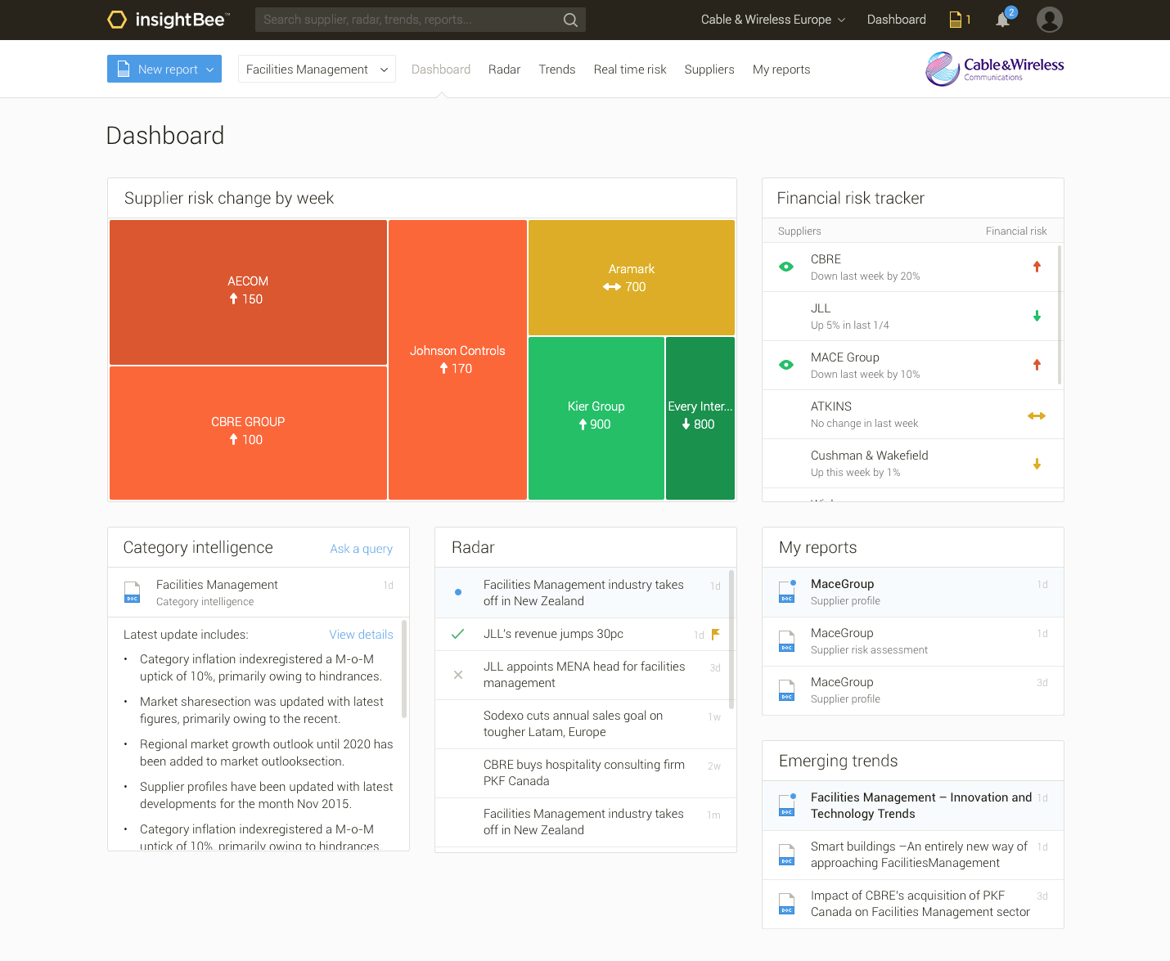Click the Radar panel scrollbar
The width and height of the screenshot is (1170, 961).
point(731,640)
